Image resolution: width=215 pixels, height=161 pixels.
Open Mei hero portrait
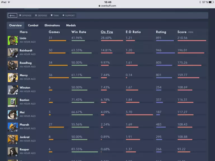tap(13, 115)
